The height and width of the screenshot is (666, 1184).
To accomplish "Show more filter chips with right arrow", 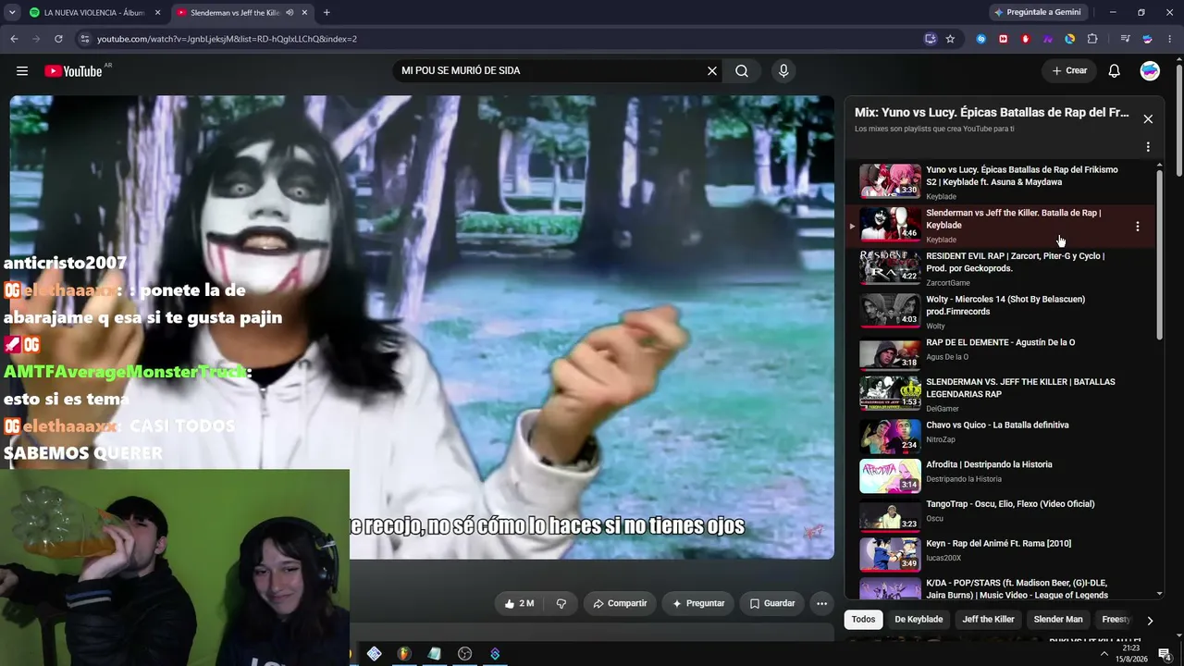I will 1150,621.
